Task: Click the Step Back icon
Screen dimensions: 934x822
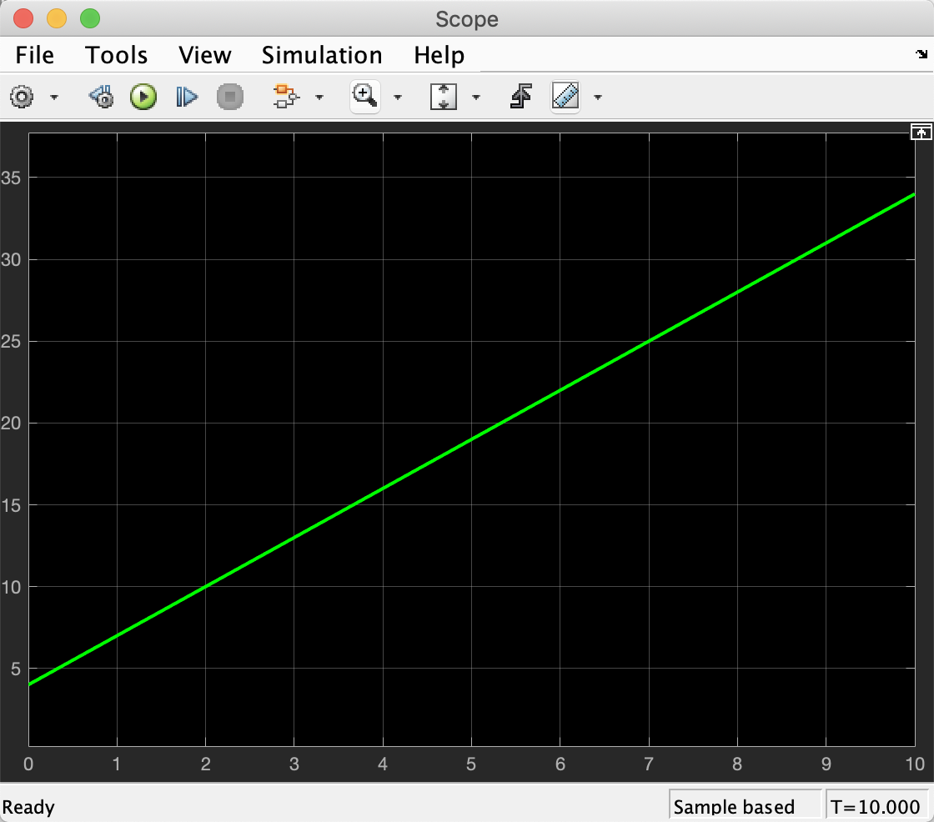Action: [x=101, y=97]
